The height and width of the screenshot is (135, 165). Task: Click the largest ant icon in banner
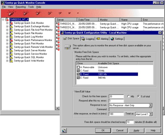click(11, 13)
